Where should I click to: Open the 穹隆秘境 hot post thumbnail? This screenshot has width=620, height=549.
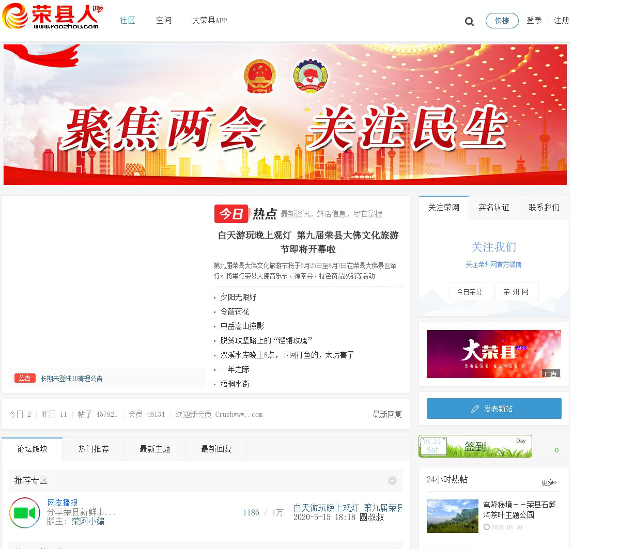(x=452, y=516)
